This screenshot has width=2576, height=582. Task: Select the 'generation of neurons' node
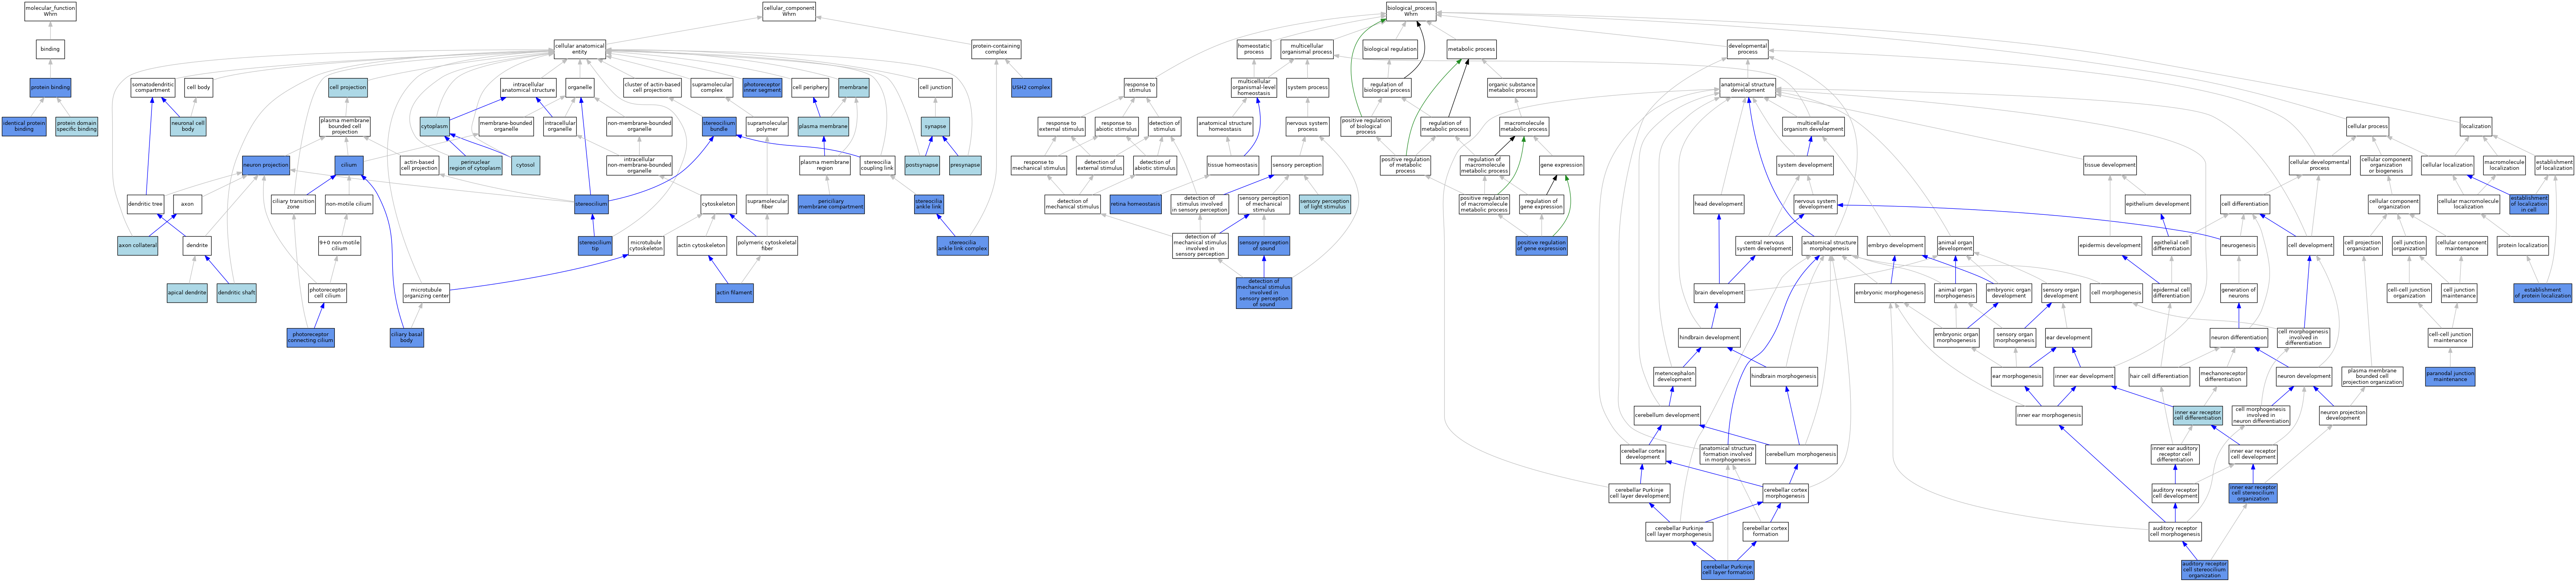2238,293
